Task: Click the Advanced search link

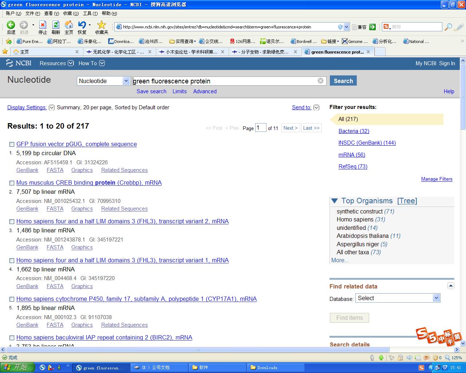Action: pos(205,91)
